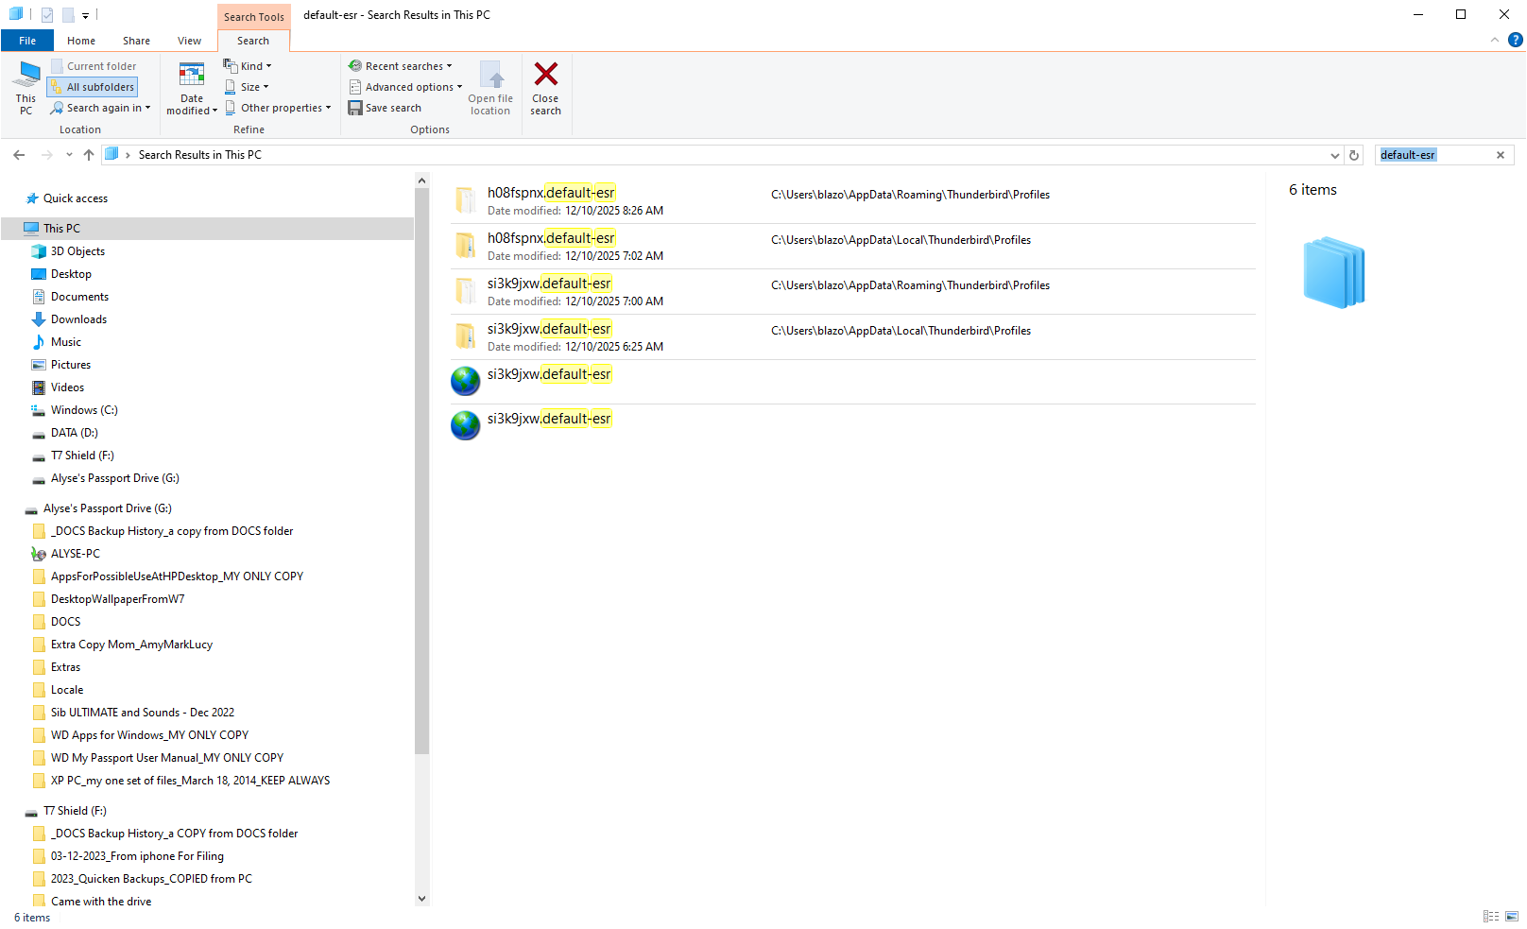Image resolution: width=1527 pixels, height=929 pixels.
Task: Toggle the All subfolders option
Action: pyautogui.click(x=93, y=87)
